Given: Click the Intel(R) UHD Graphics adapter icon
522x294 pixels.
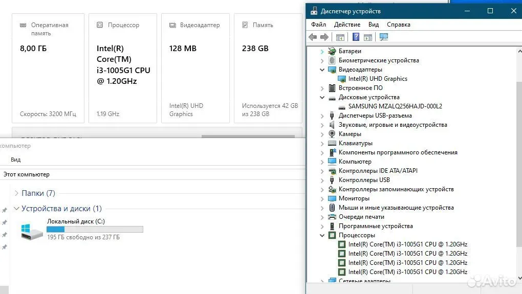Looking at the screenshot, I should [341, 79].
